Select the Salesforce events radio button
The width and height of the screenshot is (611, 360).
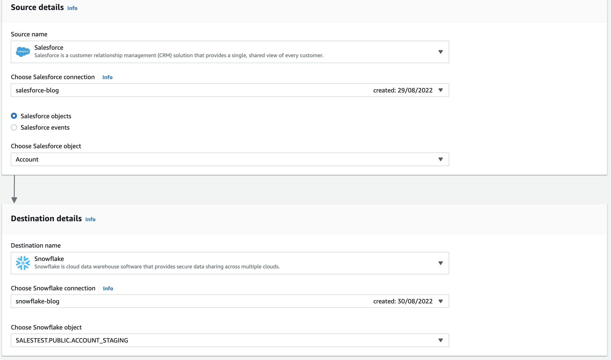coord(14,127)
